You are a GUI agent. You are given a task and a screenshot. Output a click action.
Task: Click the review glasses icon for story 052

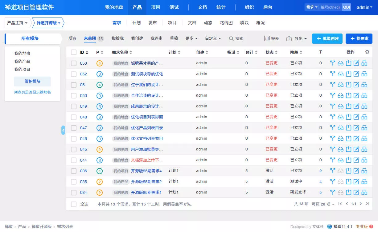(341, 74)
